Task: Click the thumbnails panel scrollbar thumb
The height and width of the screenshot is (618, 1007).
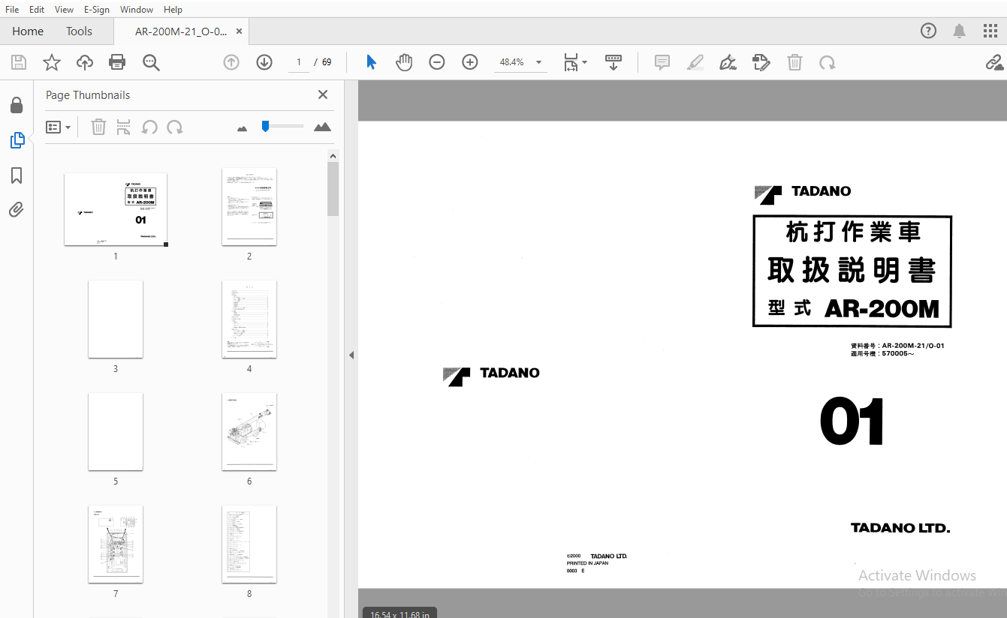Action: 333,189
